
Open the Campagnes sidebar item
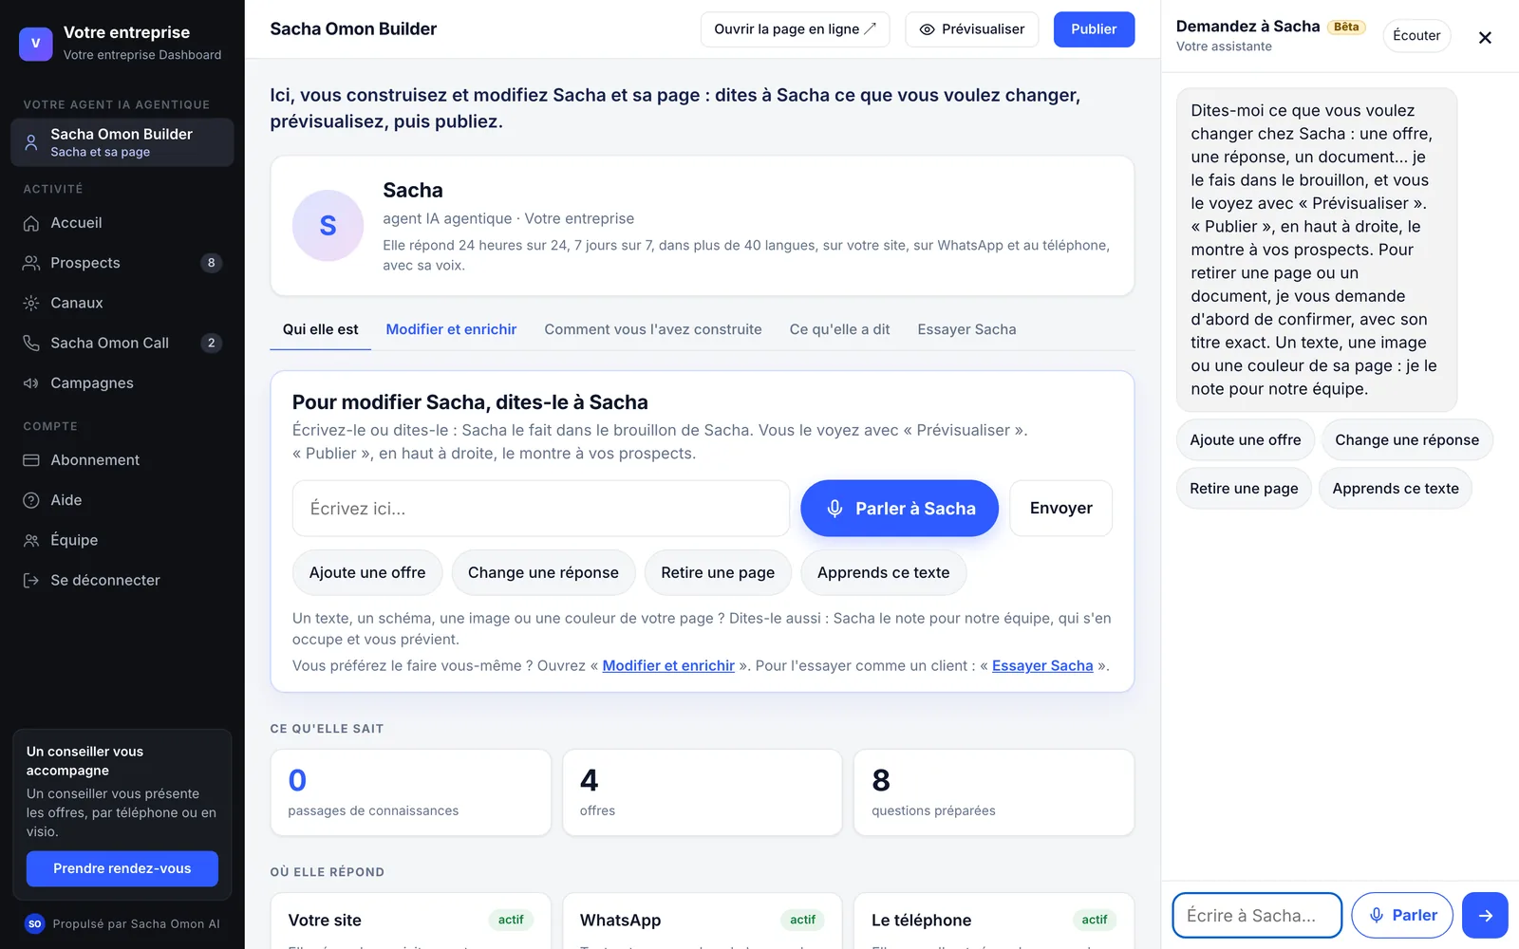pos(122,383)
